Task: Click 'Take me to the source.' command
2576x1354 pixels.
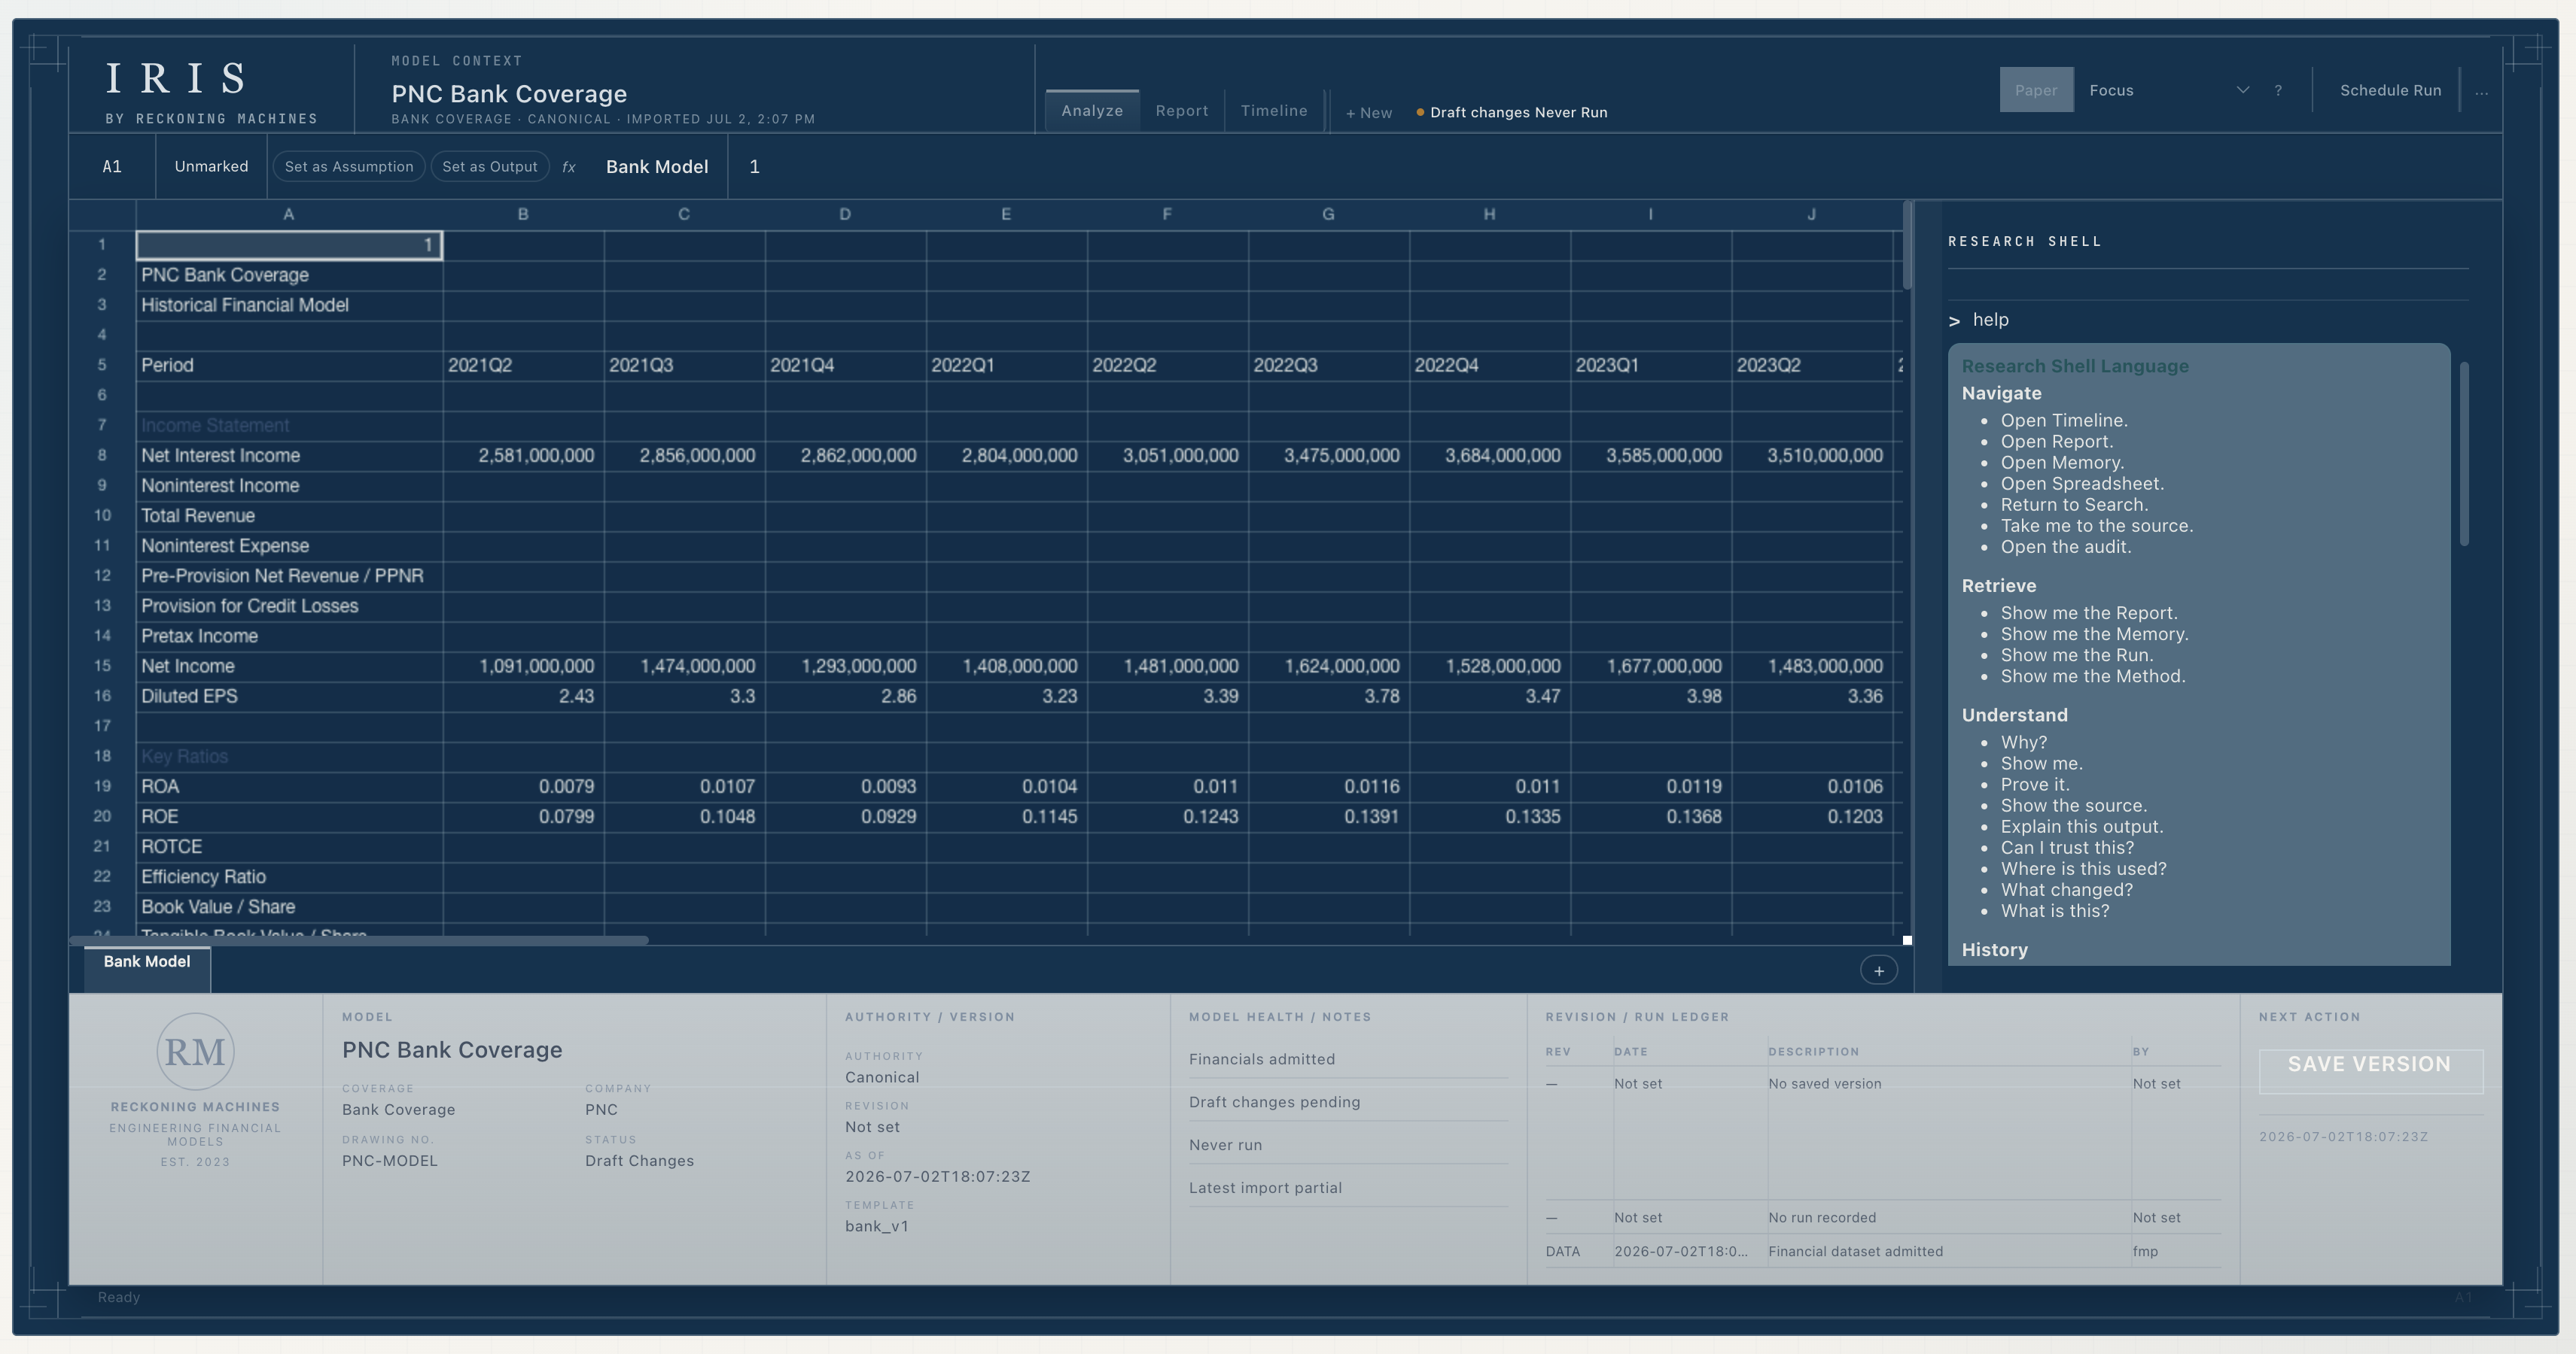Action: 2096,526
